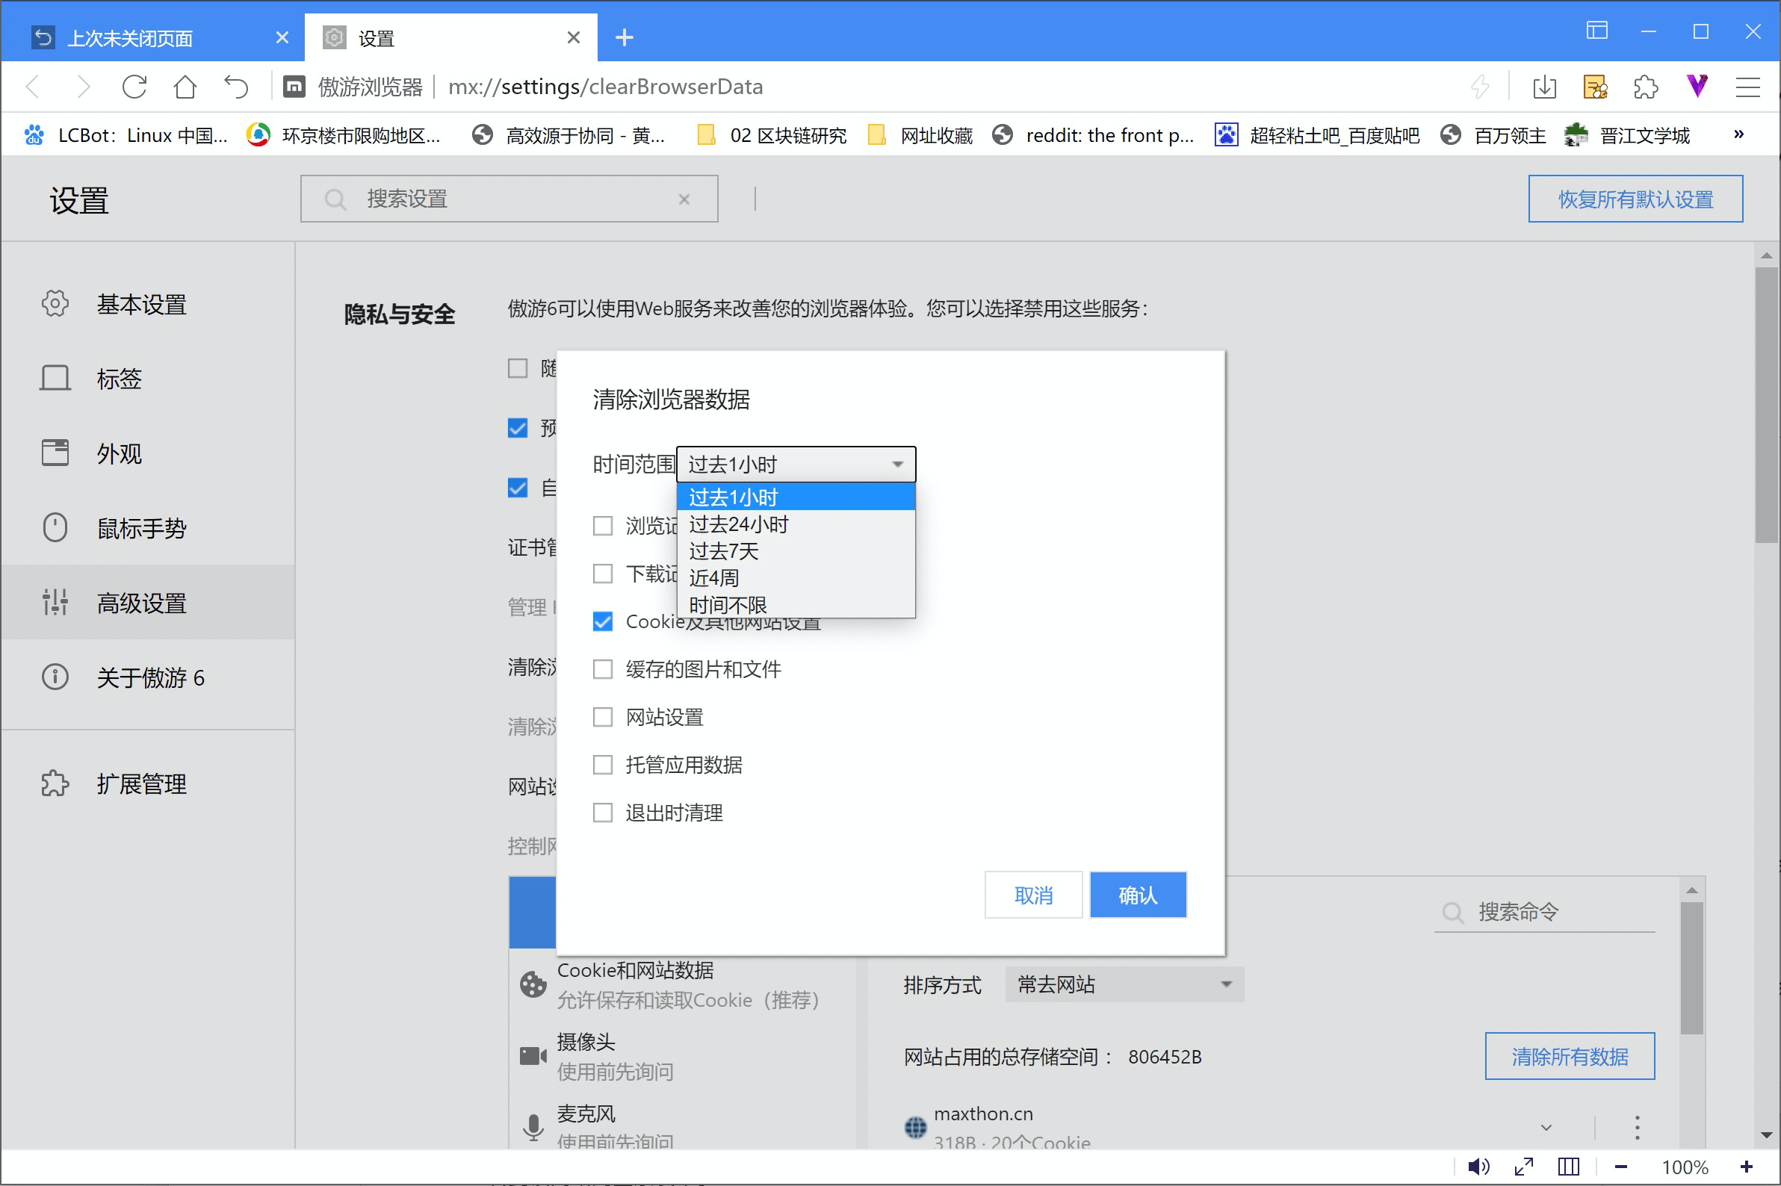Toggle the checked privacy option starting with 预
The height and width of the screenshot is (1186, 1781).
pyautogui.click(x=518, y=429)
